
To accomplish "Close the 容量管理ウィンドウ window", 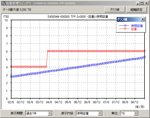I will [147, 3].
